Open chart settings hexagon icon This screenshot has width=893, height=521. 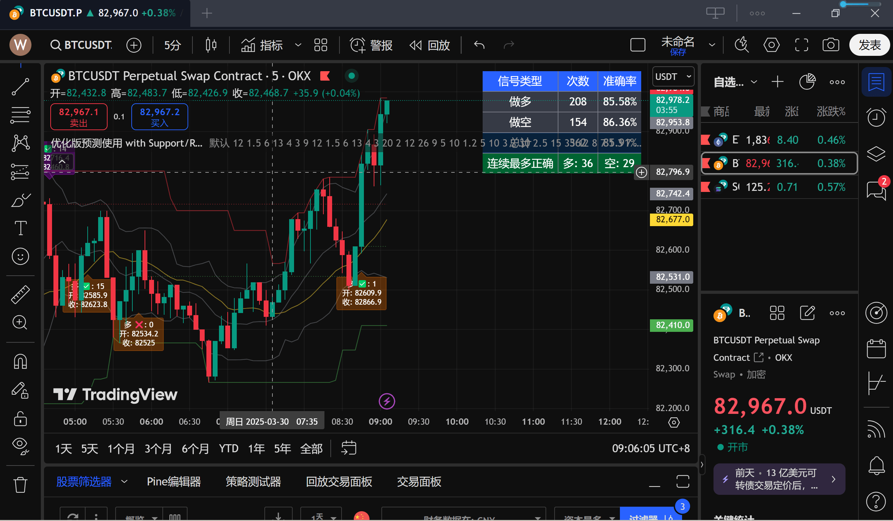pos(771,45)
